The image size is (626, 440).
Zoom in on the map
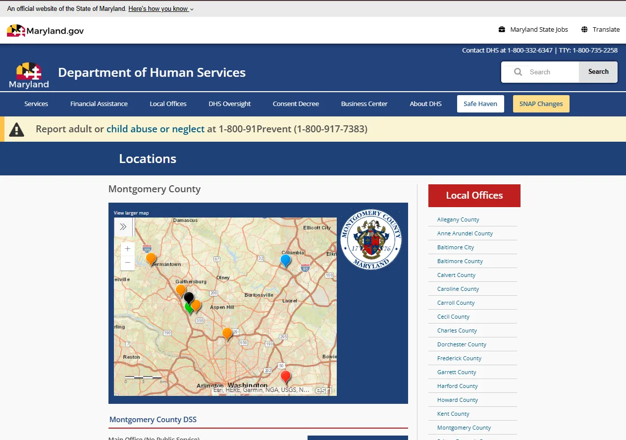[x=128, y=249]
